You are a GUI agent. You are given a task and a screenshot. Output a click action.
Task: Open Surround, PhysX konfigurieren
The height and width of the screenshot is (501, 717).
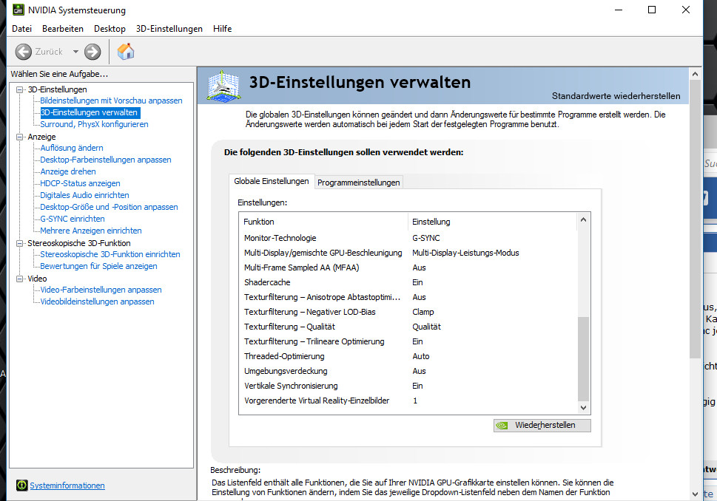pos(94,124)
